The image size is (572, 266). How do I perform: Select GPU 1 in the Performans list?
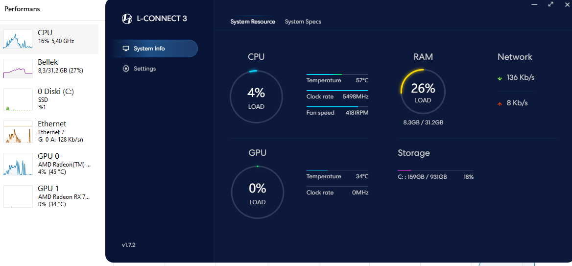coord(49,196)
